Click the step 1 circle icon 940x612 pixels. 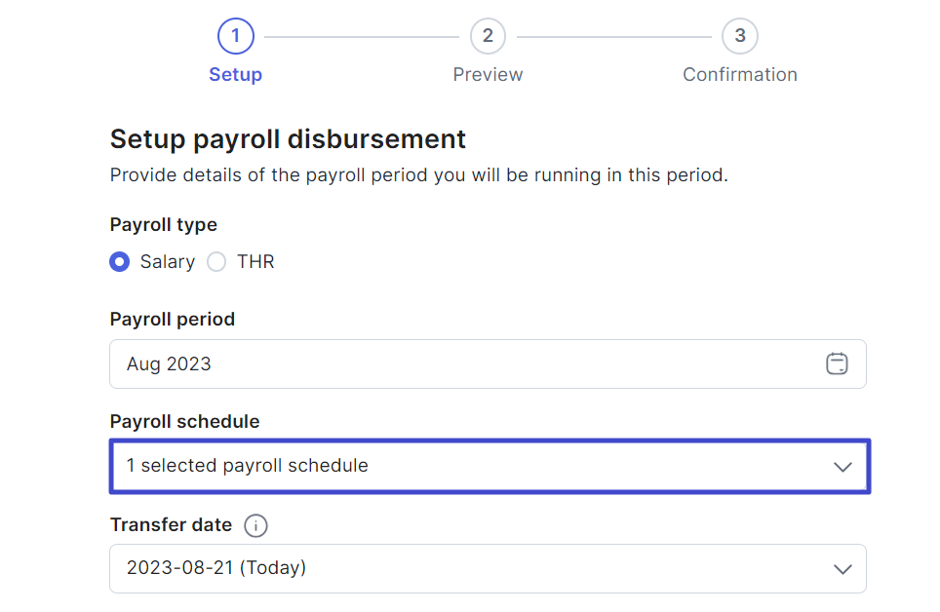(236, 36)
